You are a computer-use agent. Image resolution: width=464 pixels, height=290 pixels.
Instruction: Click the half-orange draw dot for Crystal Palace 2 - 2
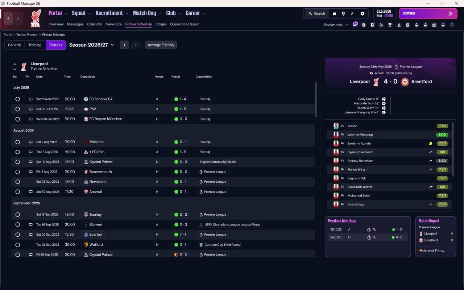(176, 255)
